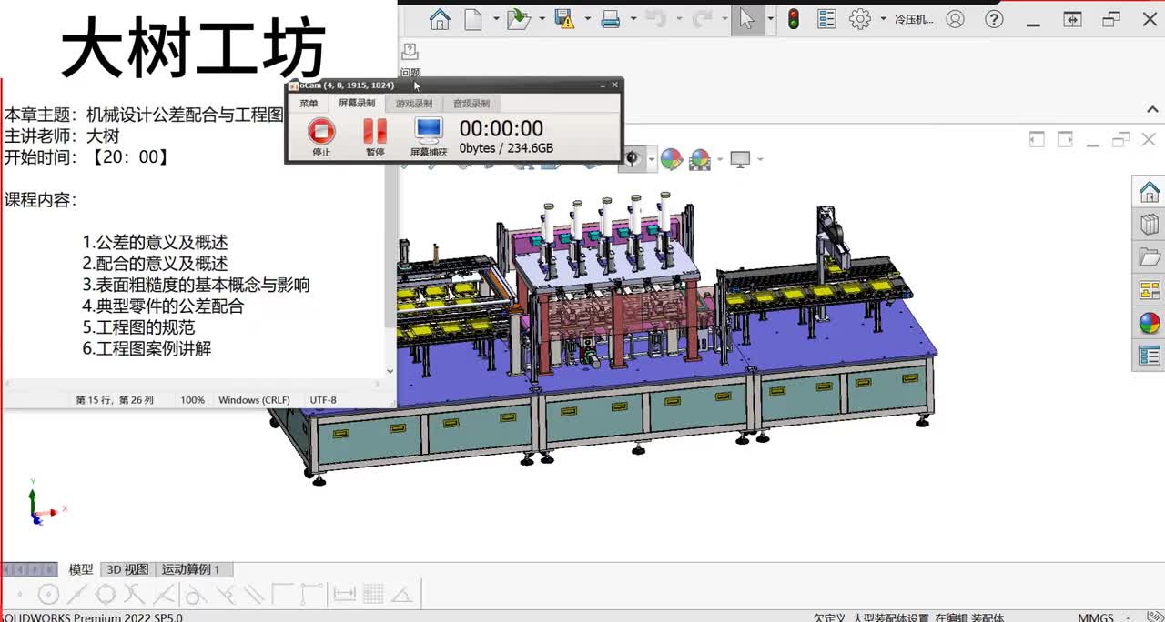Image resolution: width=1165 pixels, height=622 pixels.
Task: Activate the Select cursor tool
Action: click(747, 18)
